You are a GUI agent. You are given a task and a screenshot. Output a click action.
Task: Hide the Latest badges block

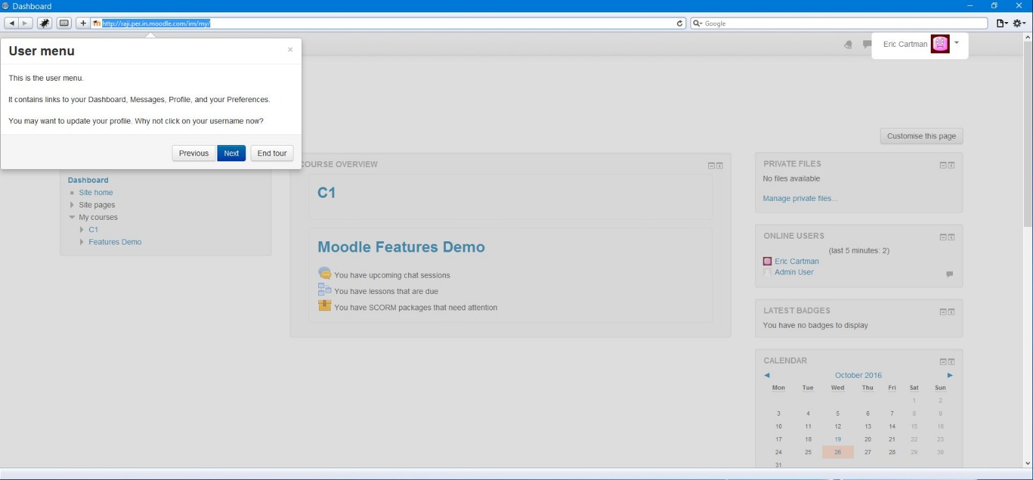click(x=943, y=312)
